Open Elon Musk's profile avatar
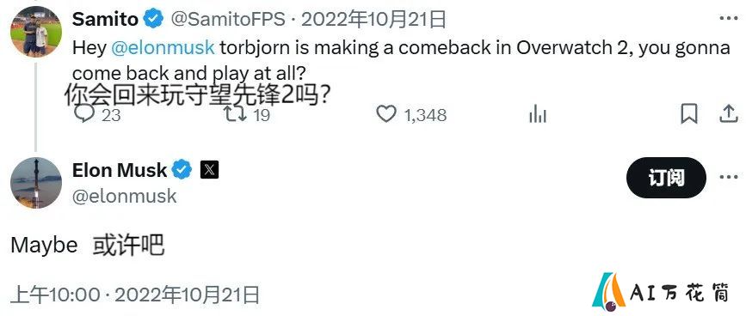The width and height of the screenshot is (746, 316). (36, 183)
